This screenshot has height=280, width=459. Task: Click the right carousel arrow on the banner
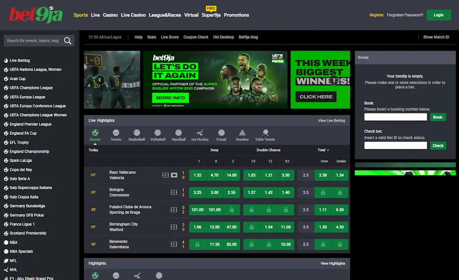click(x=334, y=79)
